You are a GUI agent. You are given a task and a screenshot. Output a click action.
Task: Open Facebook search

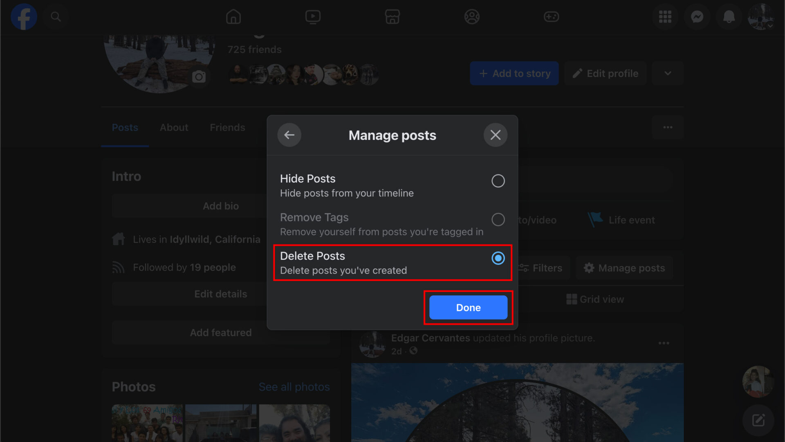(56, 17)
